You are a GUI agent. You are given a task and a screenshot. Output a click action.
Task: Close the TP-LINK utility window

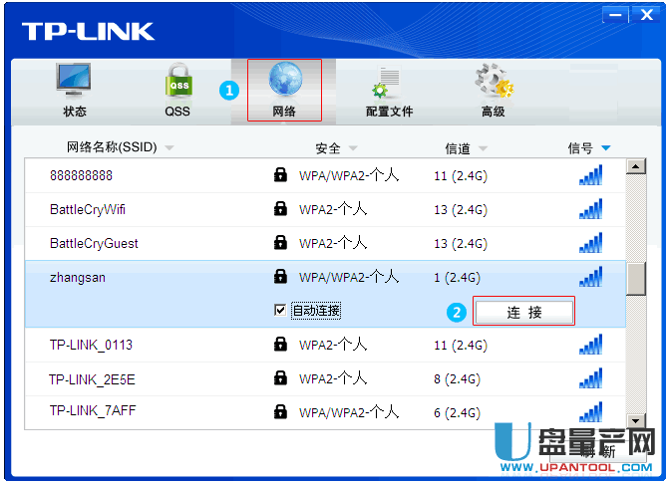647,15
